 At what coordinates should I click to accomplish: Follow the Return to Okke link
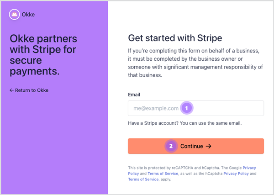29,90
